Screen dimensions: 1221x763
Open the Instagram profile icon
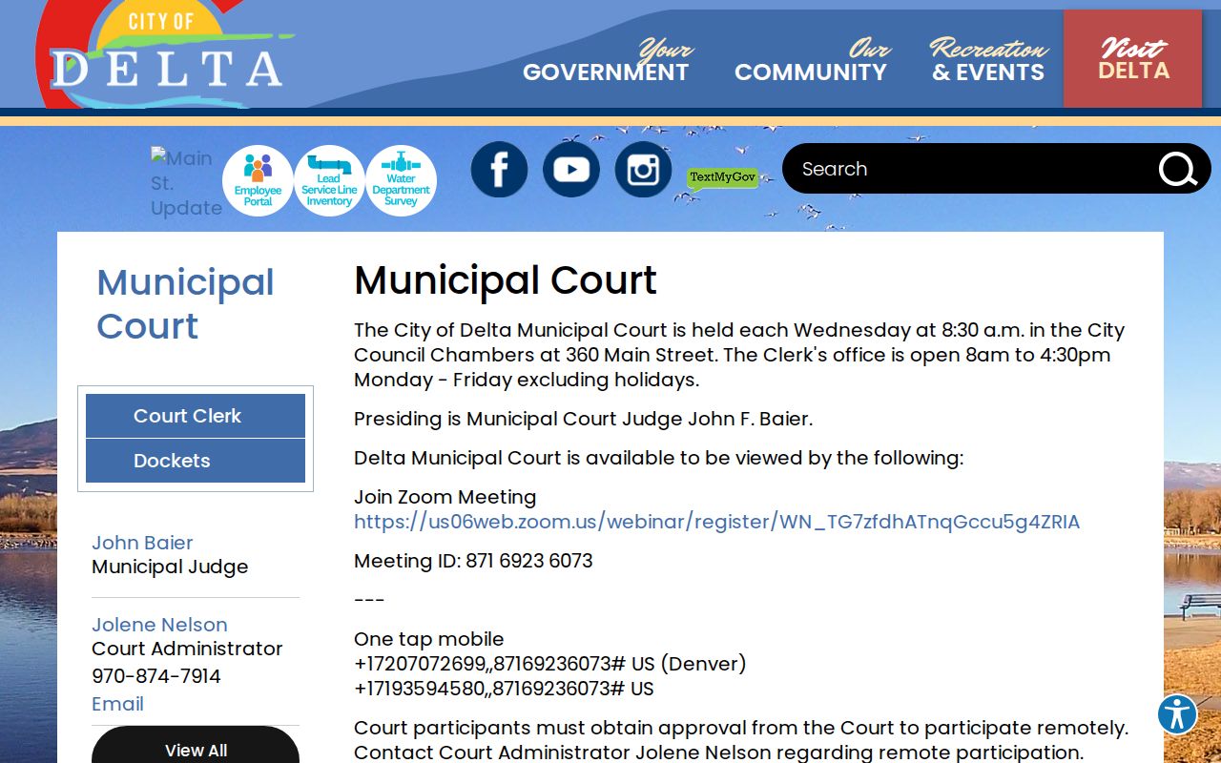(643, 170)
